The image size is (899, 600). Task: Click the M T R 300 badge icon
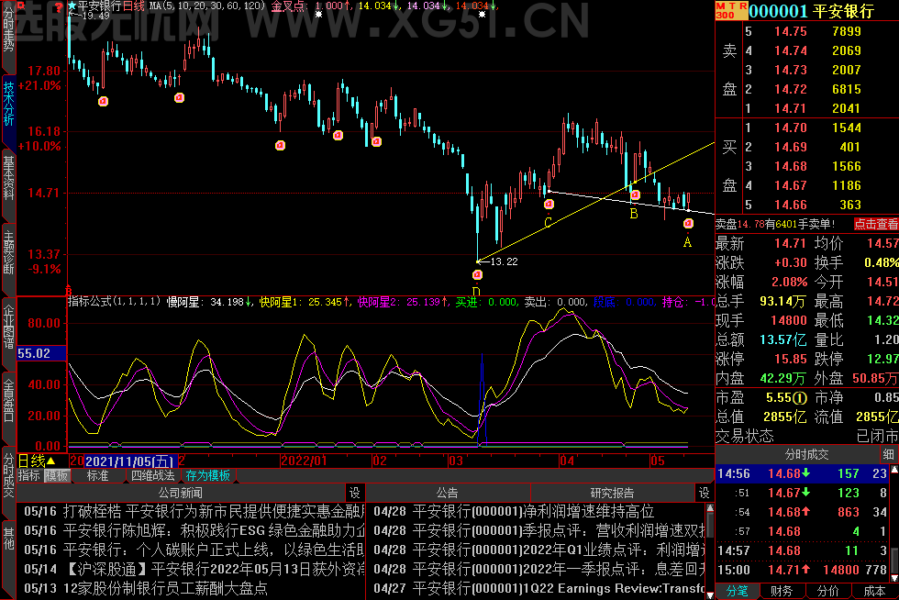(731, 10)
